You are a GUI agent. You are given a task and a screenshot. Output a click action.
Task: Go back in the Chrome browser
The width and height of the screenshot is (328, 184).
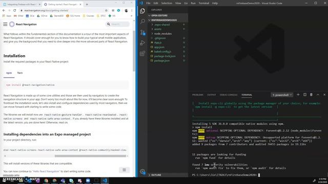point(4,10)
